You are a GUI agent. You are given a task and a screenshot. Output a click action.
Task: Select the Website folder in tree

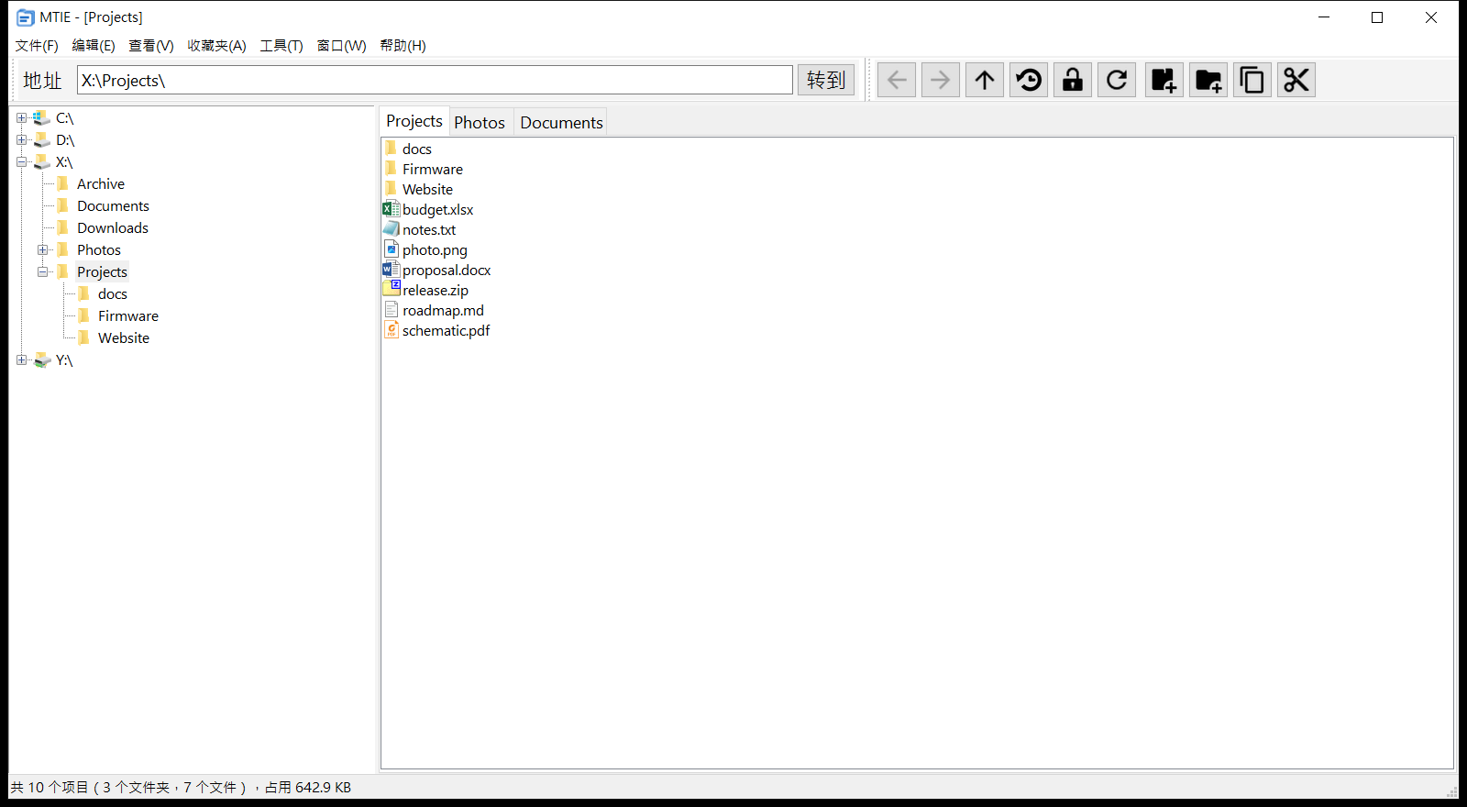tap(124, 338)
